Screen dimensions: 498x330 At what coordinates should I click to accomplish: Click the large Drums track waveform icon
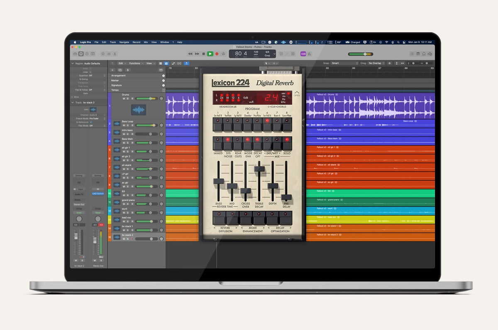[x=139, y=110]
